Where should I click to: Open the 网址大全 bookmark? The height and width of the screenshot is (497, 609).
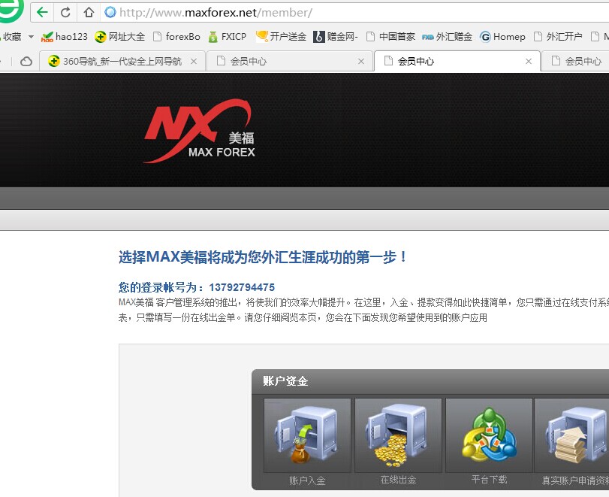120,37
